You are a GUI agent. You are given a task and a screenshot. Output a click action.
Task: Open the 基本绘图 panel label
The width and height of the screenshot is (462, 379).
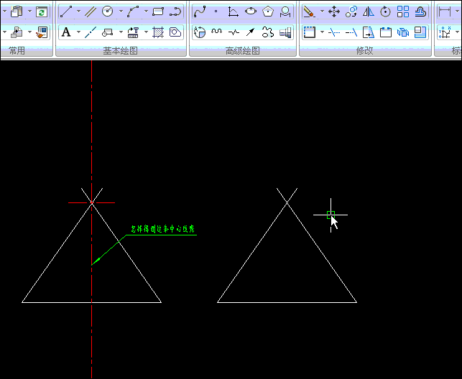tap(121, 51)
